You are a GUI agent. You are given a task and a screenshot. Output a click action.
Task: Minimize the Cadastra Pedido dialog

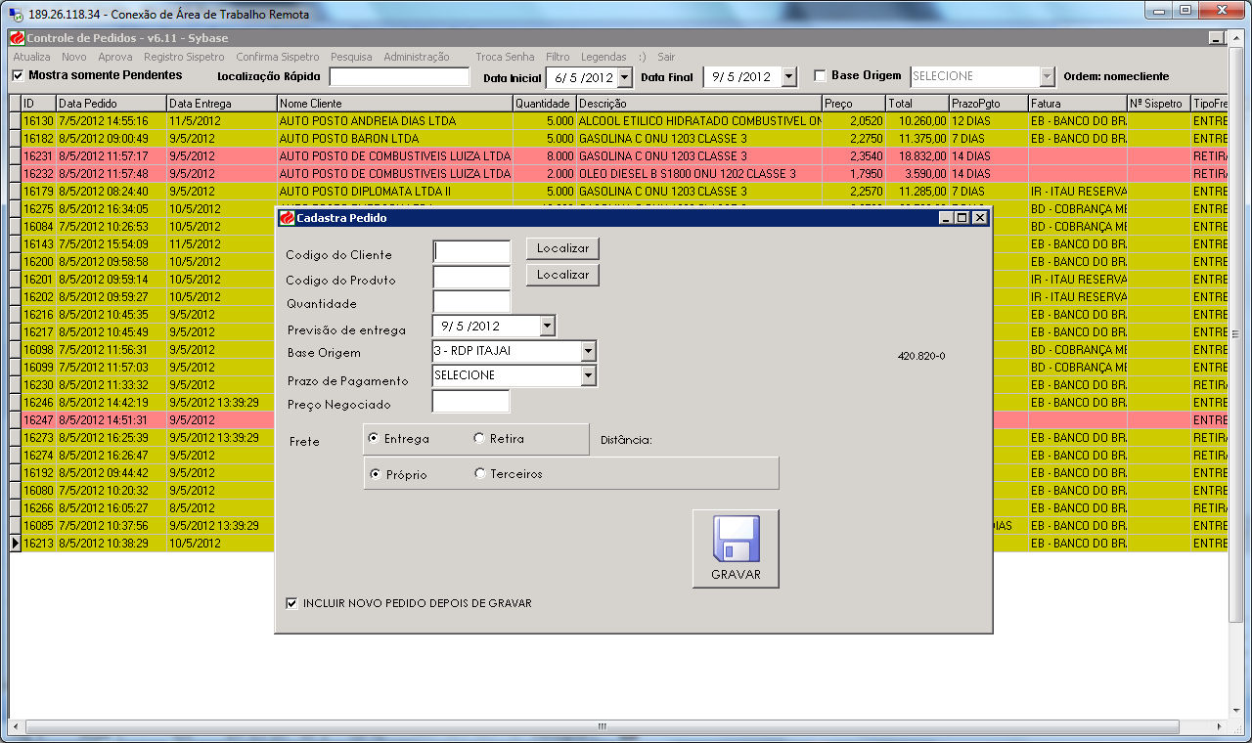click(945, 218)
